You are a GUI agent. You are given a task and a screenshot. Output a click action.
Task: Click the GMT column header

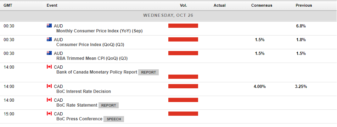click(8, 5)
